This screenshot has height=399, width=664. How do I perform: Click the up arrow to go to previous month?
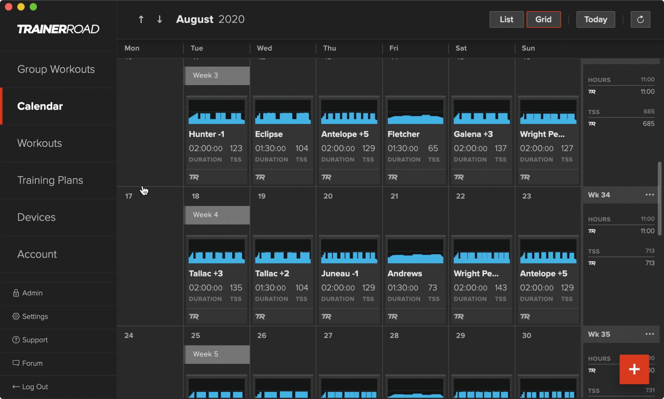click(141, 19)
